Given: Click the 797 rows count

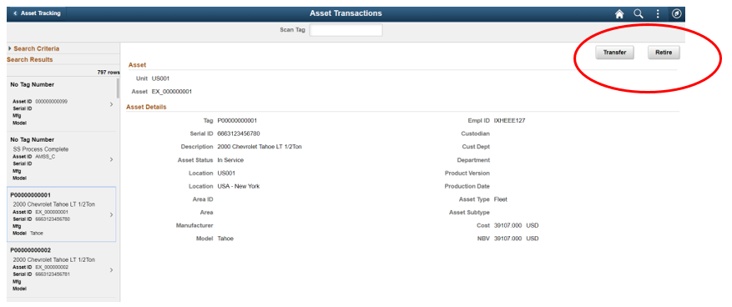Looking at the screenshot, I should [109, 73].
